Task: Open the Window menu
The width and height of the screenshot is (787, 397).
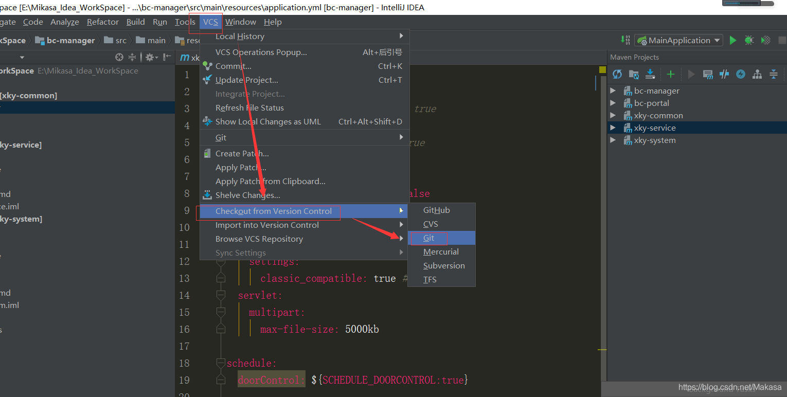Action: pyautogui.click(x=241, y=22)
